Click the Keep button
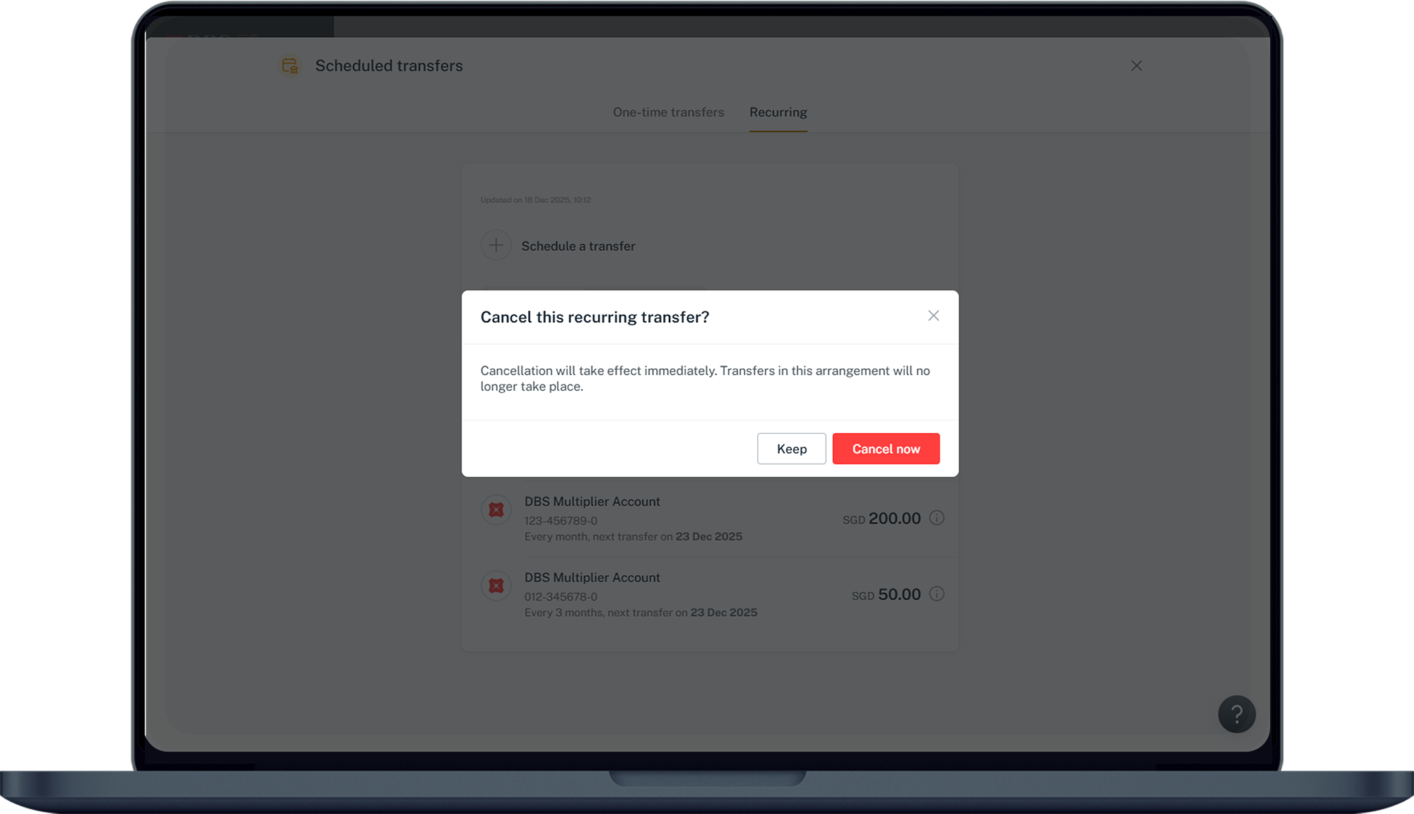The width and height of the screenshot is (1414, 814). (791, 449)
